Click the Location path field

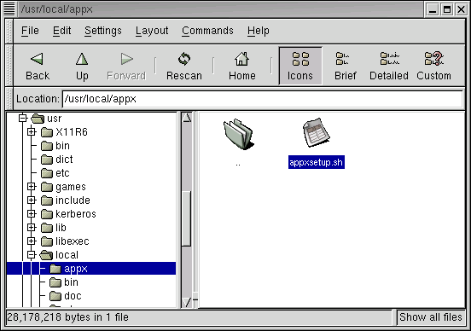click(x=262, y=99)
